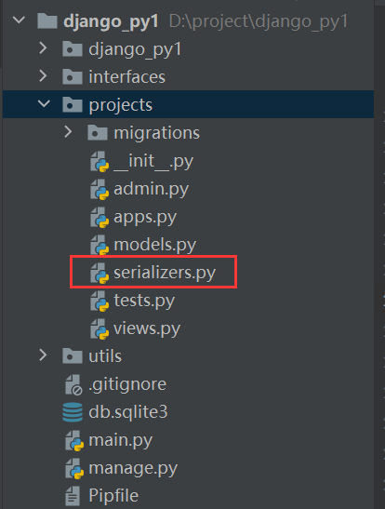Screen dimensions: 385x509
Task: Select admin.py in projects folder
Action: [151, 189]
